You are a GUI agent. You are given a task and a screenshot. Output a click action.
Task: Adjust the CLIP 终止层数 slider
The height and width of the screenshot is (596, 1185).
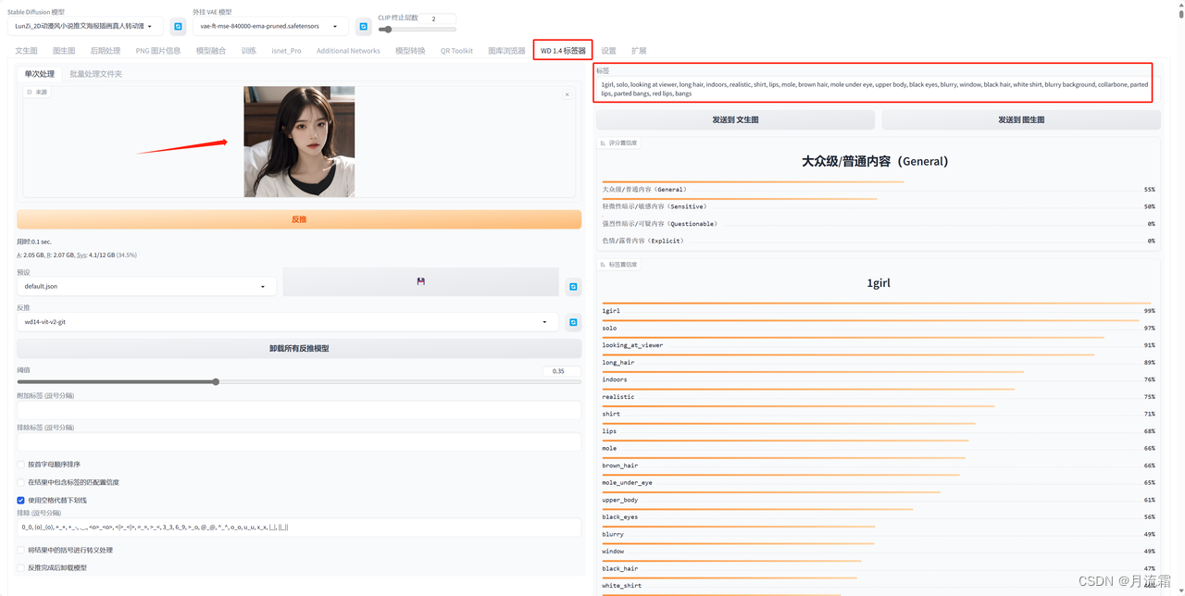pyautogui.click(x=417, y=30)
